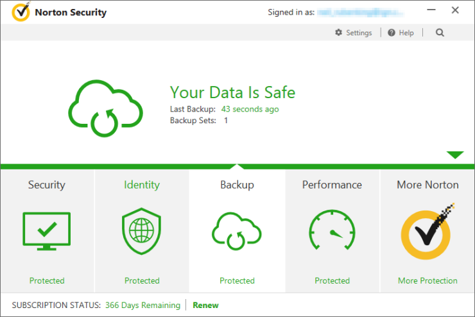
Task: Click the Performance speedometer icon
Action: [x=332, y=230]
